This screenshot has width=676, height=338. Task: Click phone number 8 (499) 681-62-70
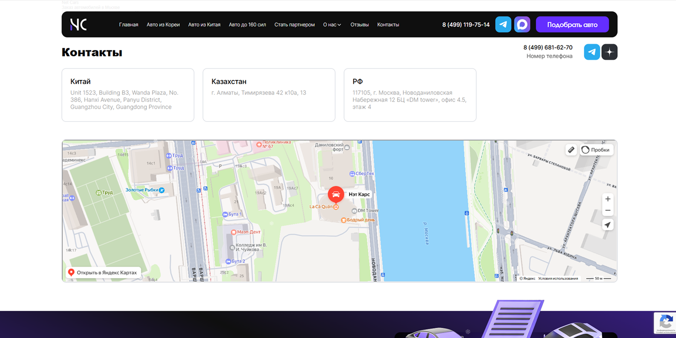(548, 47)
